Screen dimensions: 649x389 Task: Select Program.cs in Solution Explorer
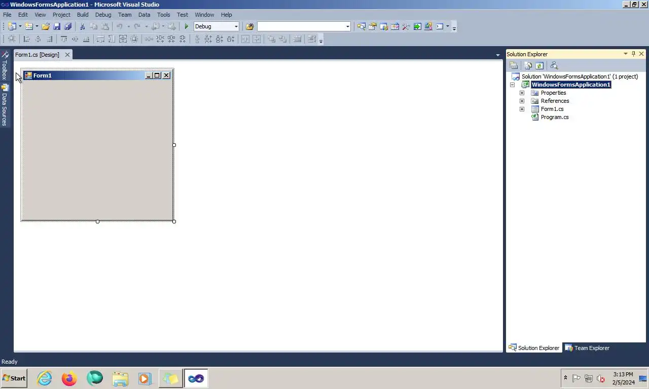pos(554,117)
